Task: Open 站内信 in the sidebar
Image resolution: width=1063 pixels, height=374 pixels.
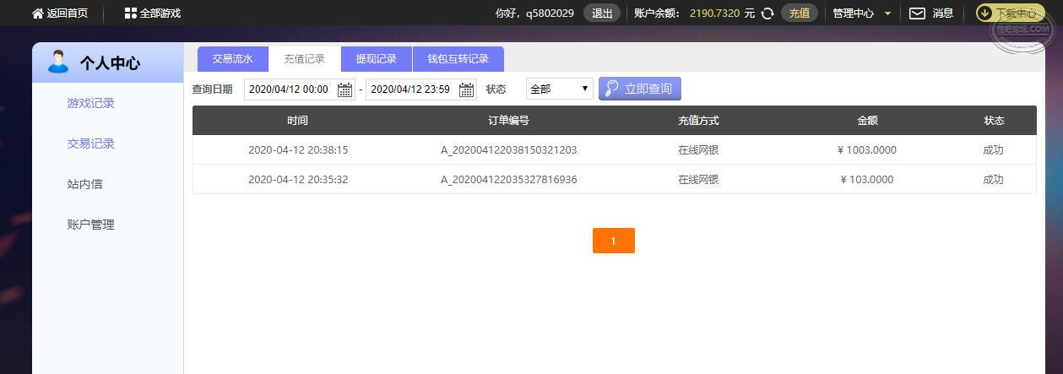Action: pyautogui.click(x=84, y=184)
